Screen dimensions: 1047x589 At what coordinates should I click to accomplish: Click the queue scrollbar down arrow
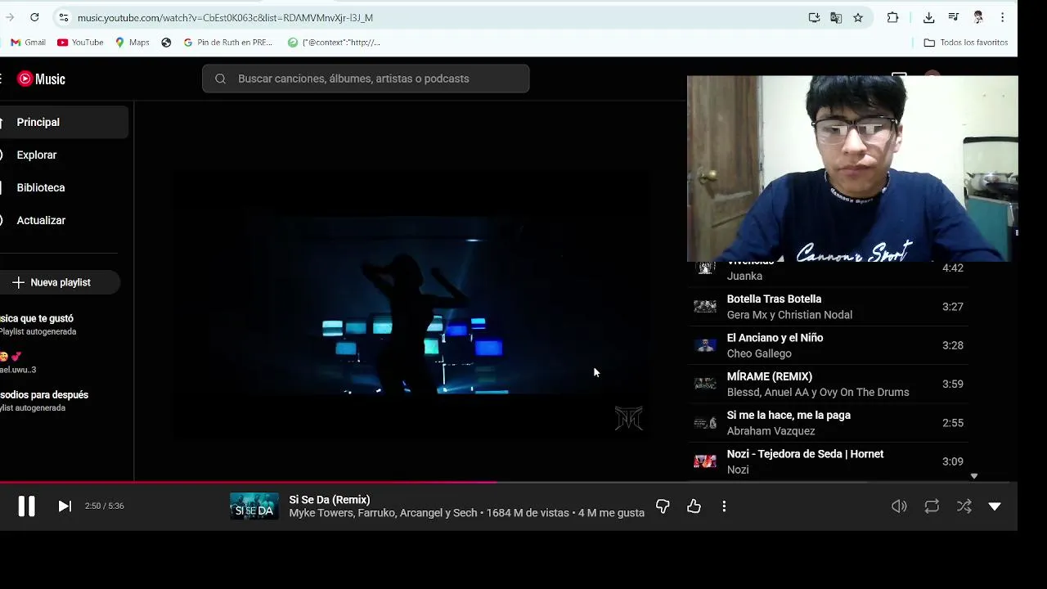point(973,476)
